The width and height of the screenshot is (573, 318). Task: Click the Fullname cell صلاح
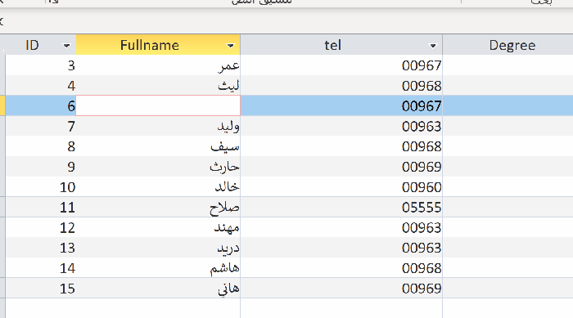158,208
